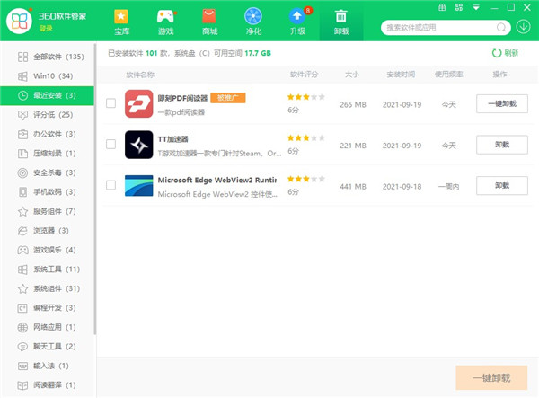The height and width of the screenshot is (398, 539).
Task: Click the 即刻PDF阅读器 app icon
Action: point(139,104)
